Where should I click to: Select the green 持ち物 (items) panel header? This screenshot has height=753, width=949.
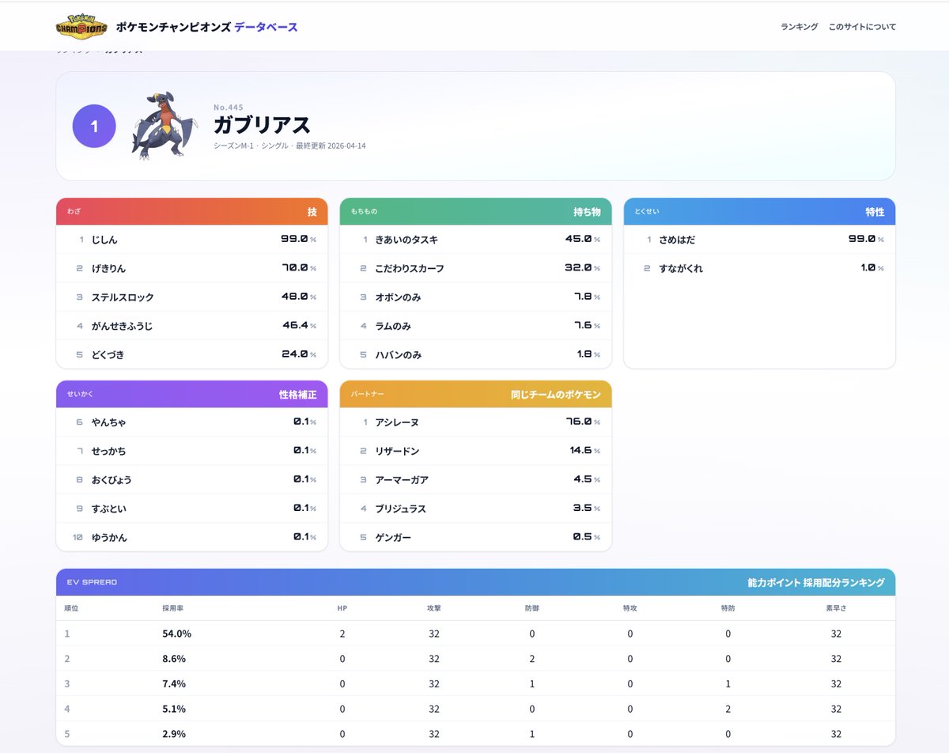click(475, 211)
